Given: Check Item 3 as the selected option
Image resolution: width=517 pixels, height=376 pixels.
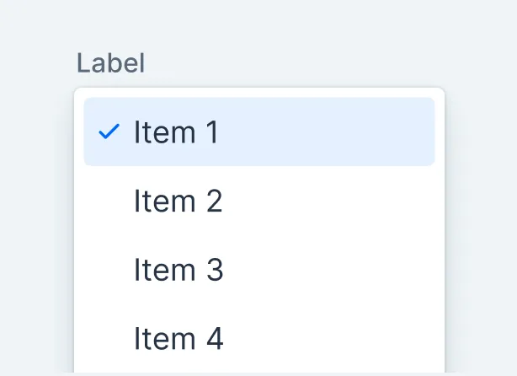Looking at the screenshot, I should tap(178, 271).
